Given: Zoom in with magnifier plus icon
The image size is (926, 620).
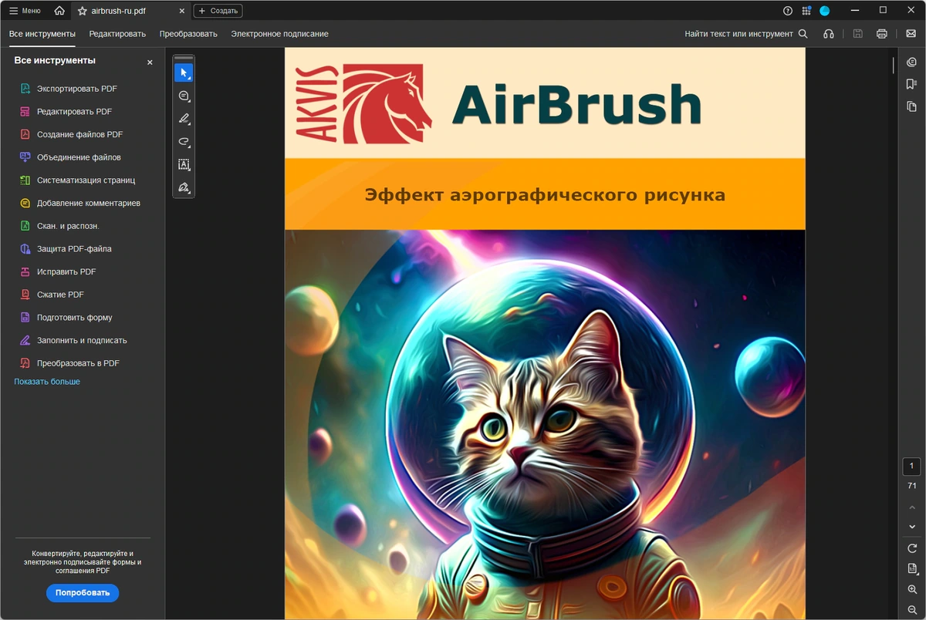Looking at the screenshot, I should coord(912,590).
